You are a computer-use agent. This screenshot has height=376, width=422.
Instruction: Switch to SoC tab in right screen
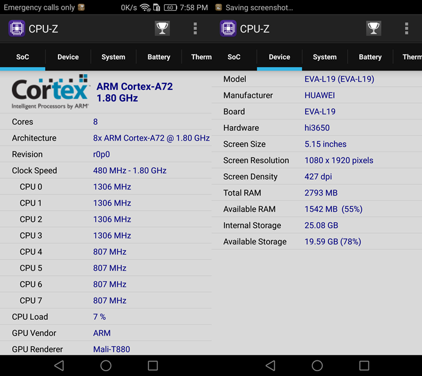click(x=234, y=57)
